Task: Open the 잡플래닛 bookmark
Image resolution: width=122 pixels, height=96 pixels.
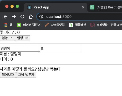Action: 78,25
